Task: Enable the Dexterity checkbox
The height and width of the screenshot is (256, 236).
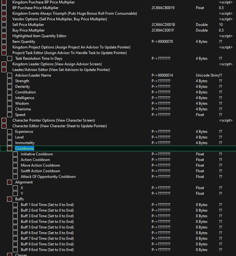Action: tap(10, 86)
